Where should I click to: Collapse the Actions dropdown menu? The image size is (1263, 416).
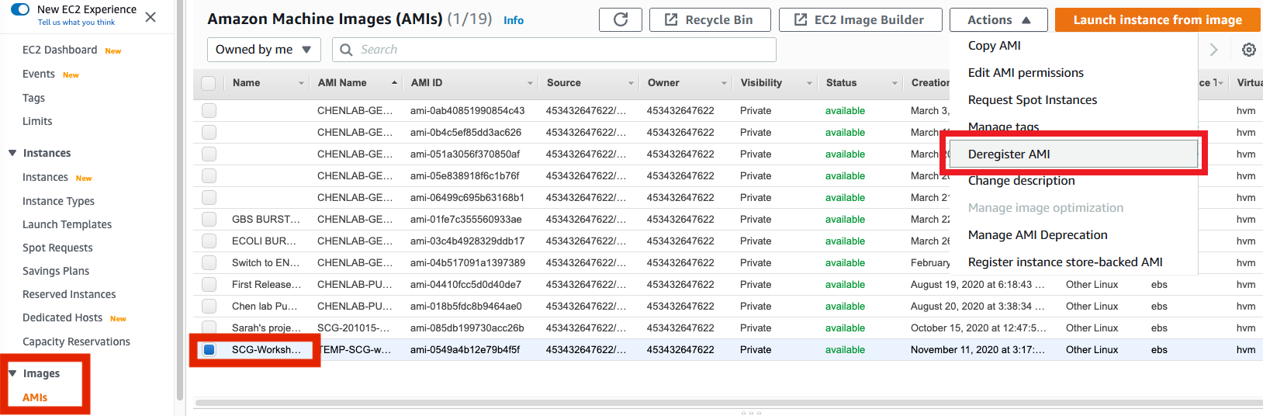point(998,19)
